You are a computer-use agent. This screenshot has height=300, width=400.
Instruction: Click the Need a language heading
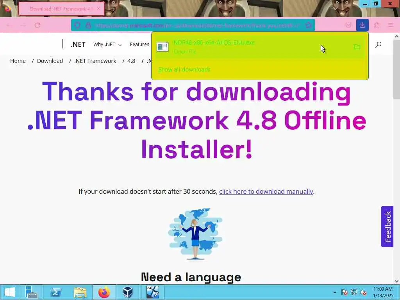click(x=191, y=277)
